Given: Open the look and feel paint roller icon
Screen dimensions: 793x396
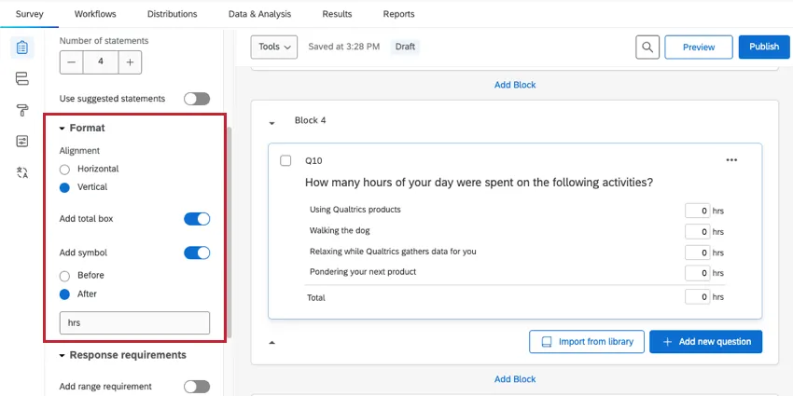Looking at the screenshot, I should pos(22,110).
